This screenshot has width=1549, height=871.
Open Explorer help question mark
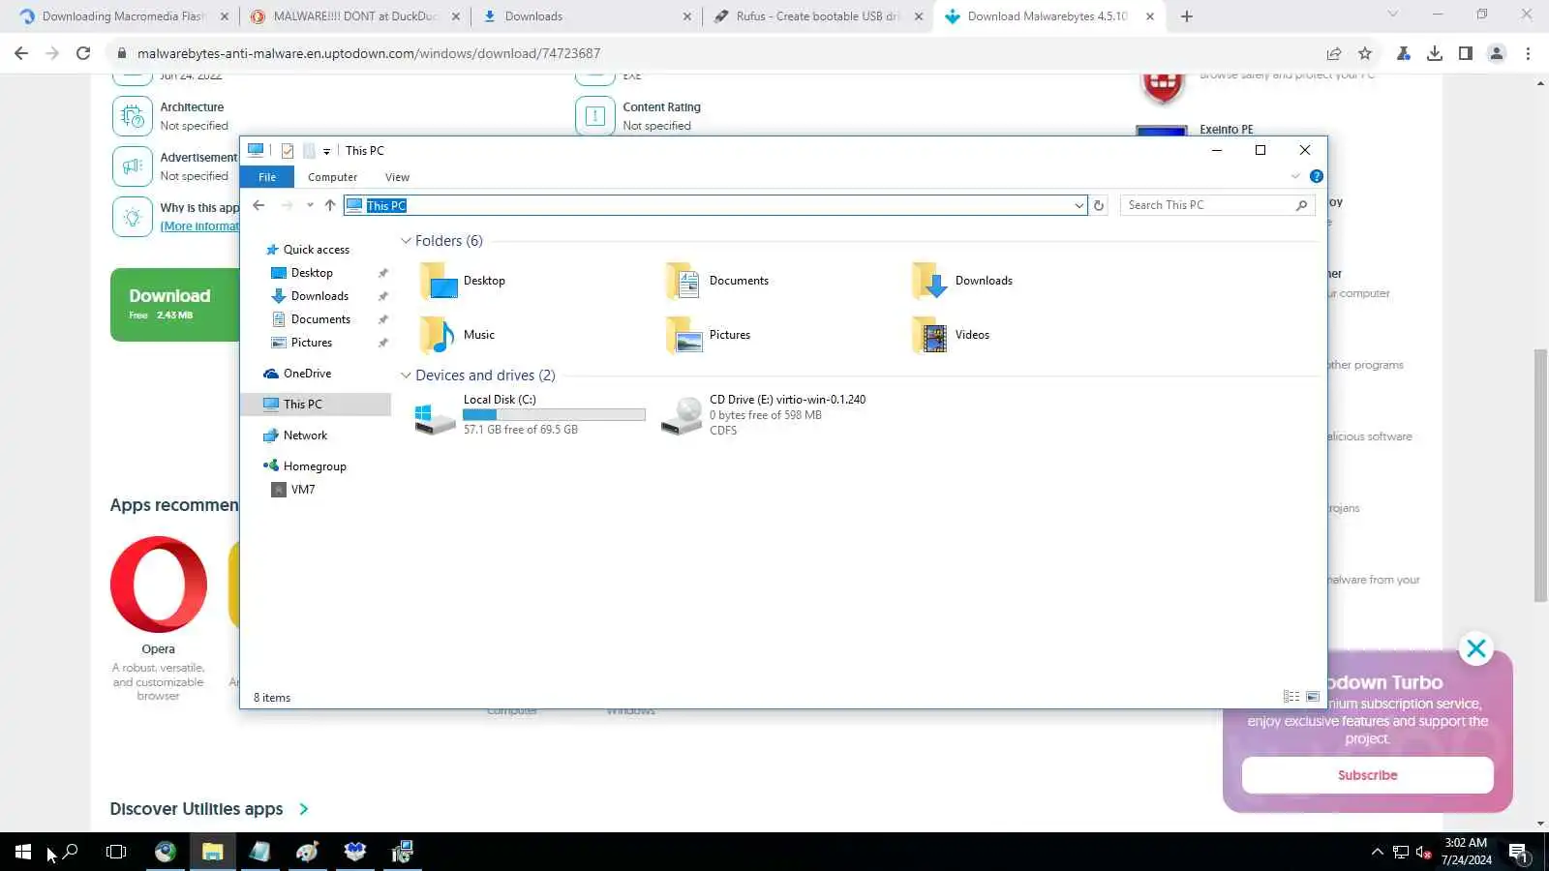pyautogui.click(x=1317, y=176)
